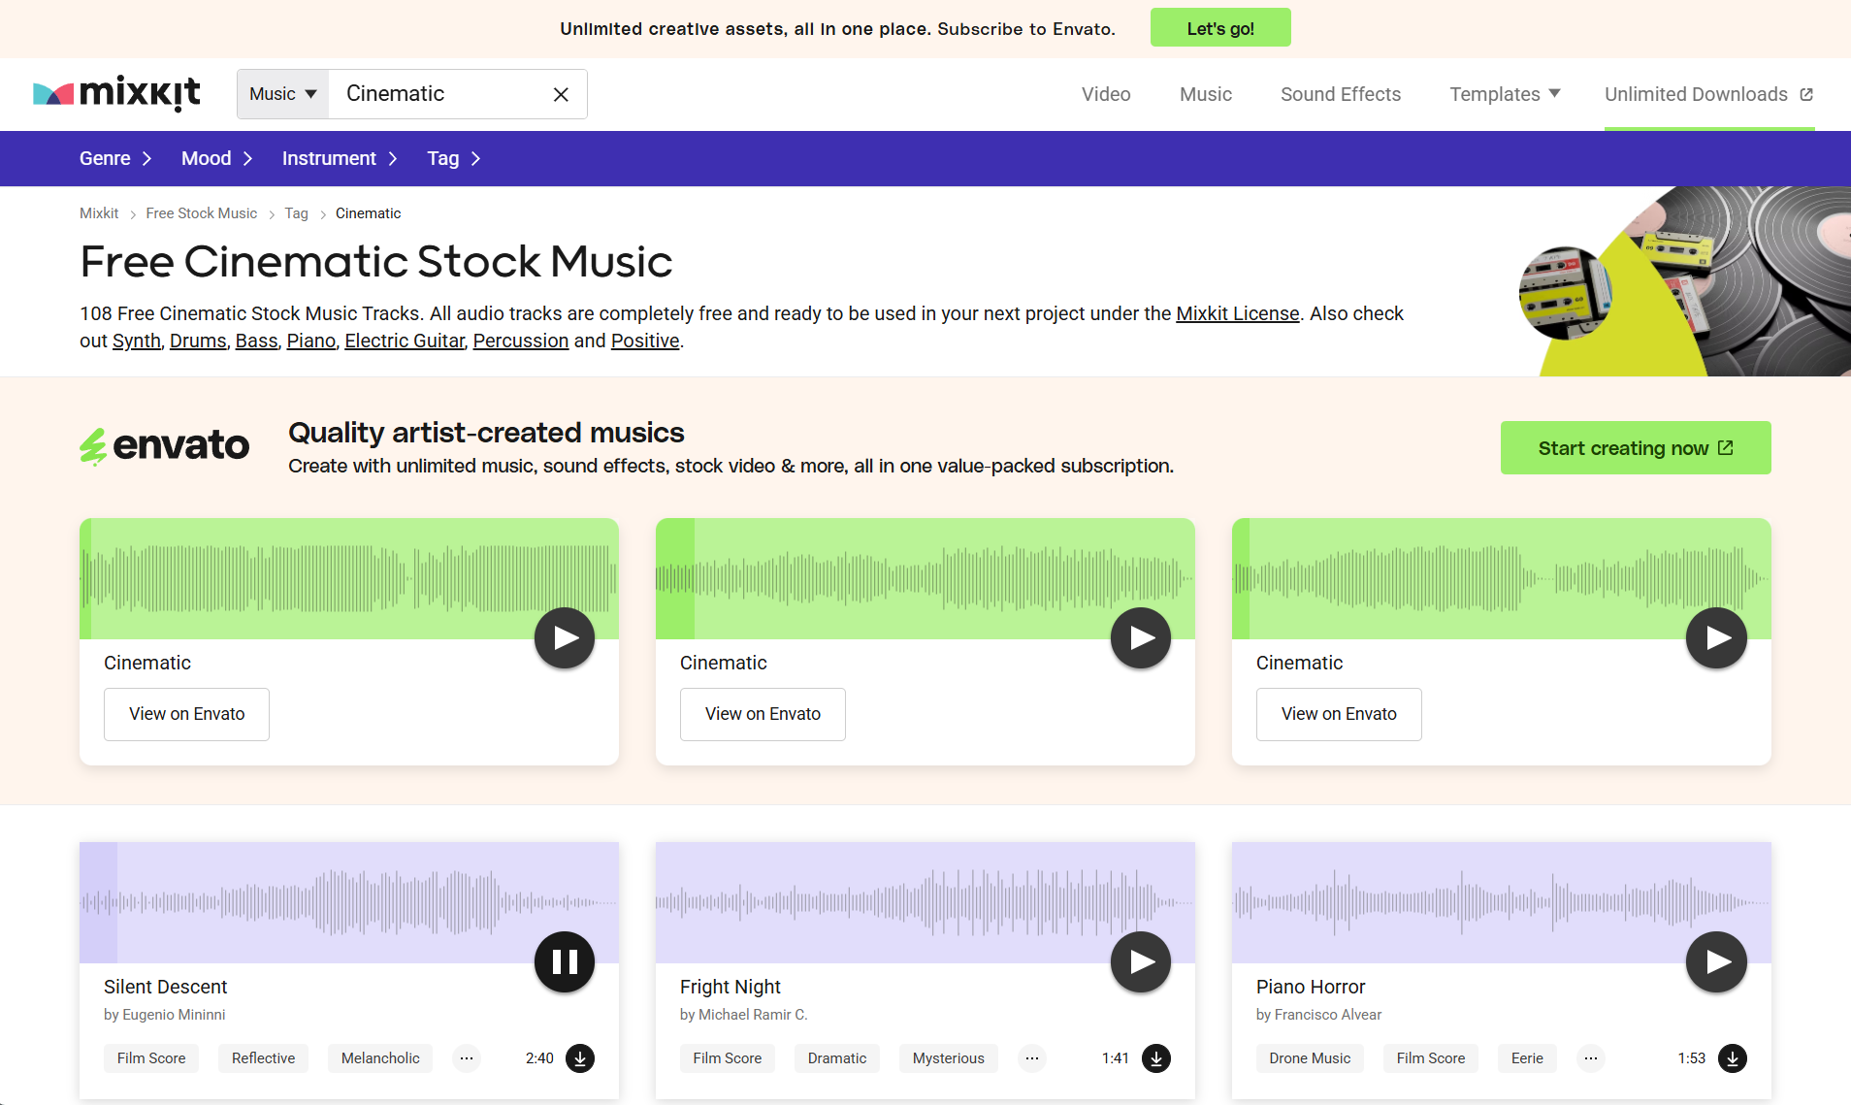Play the second Envato Cinematic track
This screenshot has height=1105, width=1851.
[x=1141, y=637]
